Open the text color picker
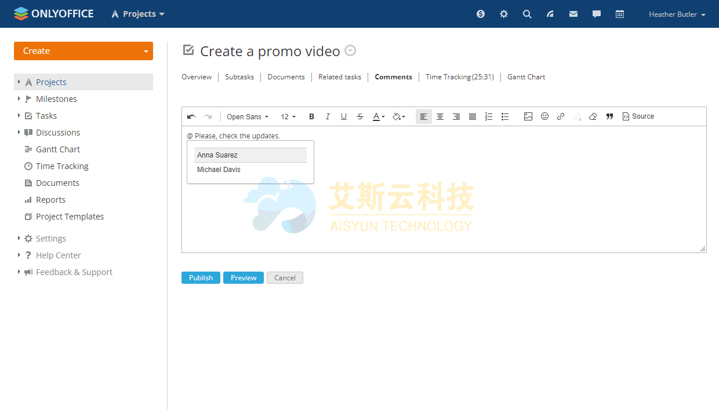 379,116
